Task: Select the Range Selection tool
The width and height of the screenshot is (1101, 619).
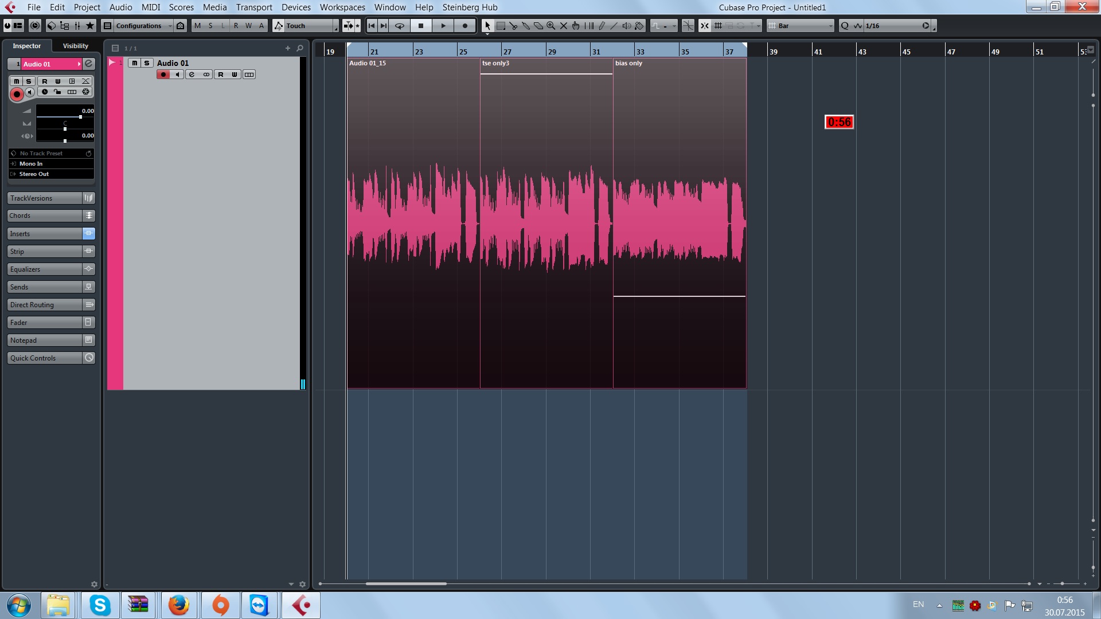Action: coord(501,26)
